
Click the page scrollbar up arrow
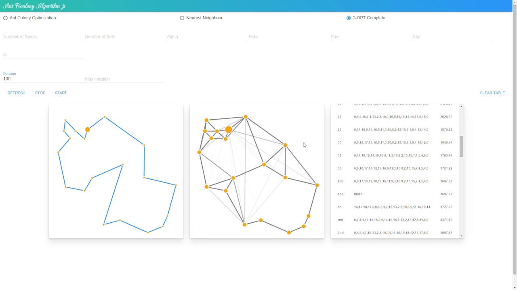pyautogui.click(x=514, y=2)
